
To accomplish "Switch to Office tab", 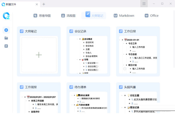I will (x=152, y=16).
